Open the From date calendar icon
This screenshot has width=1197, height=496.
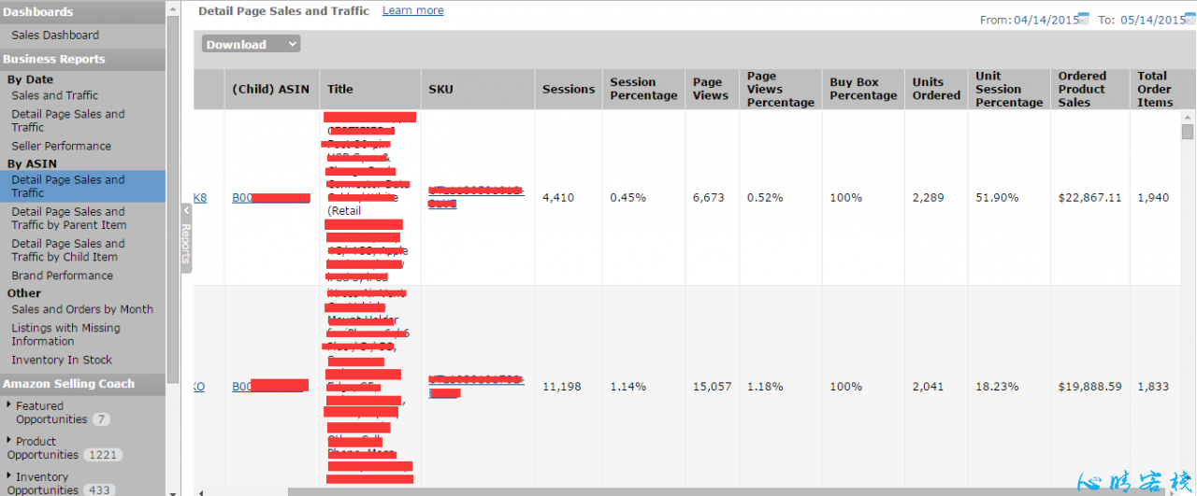tap(1084, 19)
